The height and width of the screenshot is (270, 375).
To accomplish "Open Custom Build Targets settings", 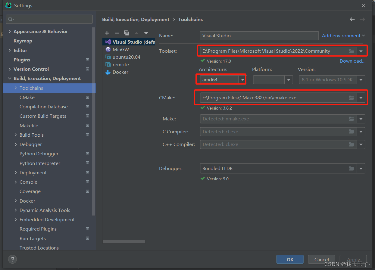I will coord(43,116).
